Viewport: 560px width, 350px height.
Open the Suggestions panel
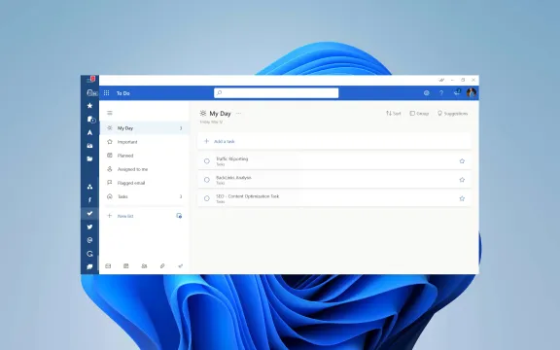click(x=452, y=114)
